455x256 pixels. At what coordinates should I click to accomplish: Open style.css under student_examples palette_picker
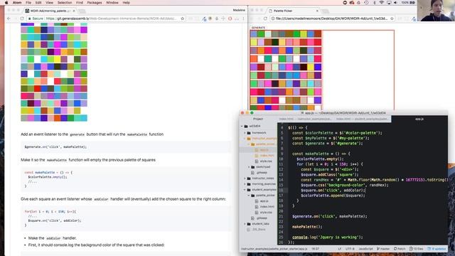click(x=264, y=212)
